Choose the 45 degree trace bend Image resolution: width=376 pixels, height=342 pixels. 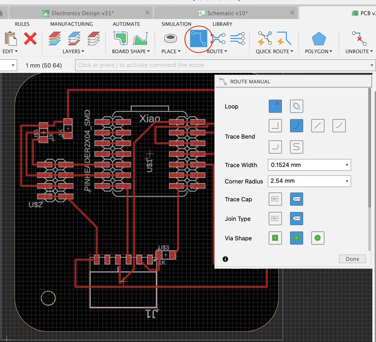point(297,126)
